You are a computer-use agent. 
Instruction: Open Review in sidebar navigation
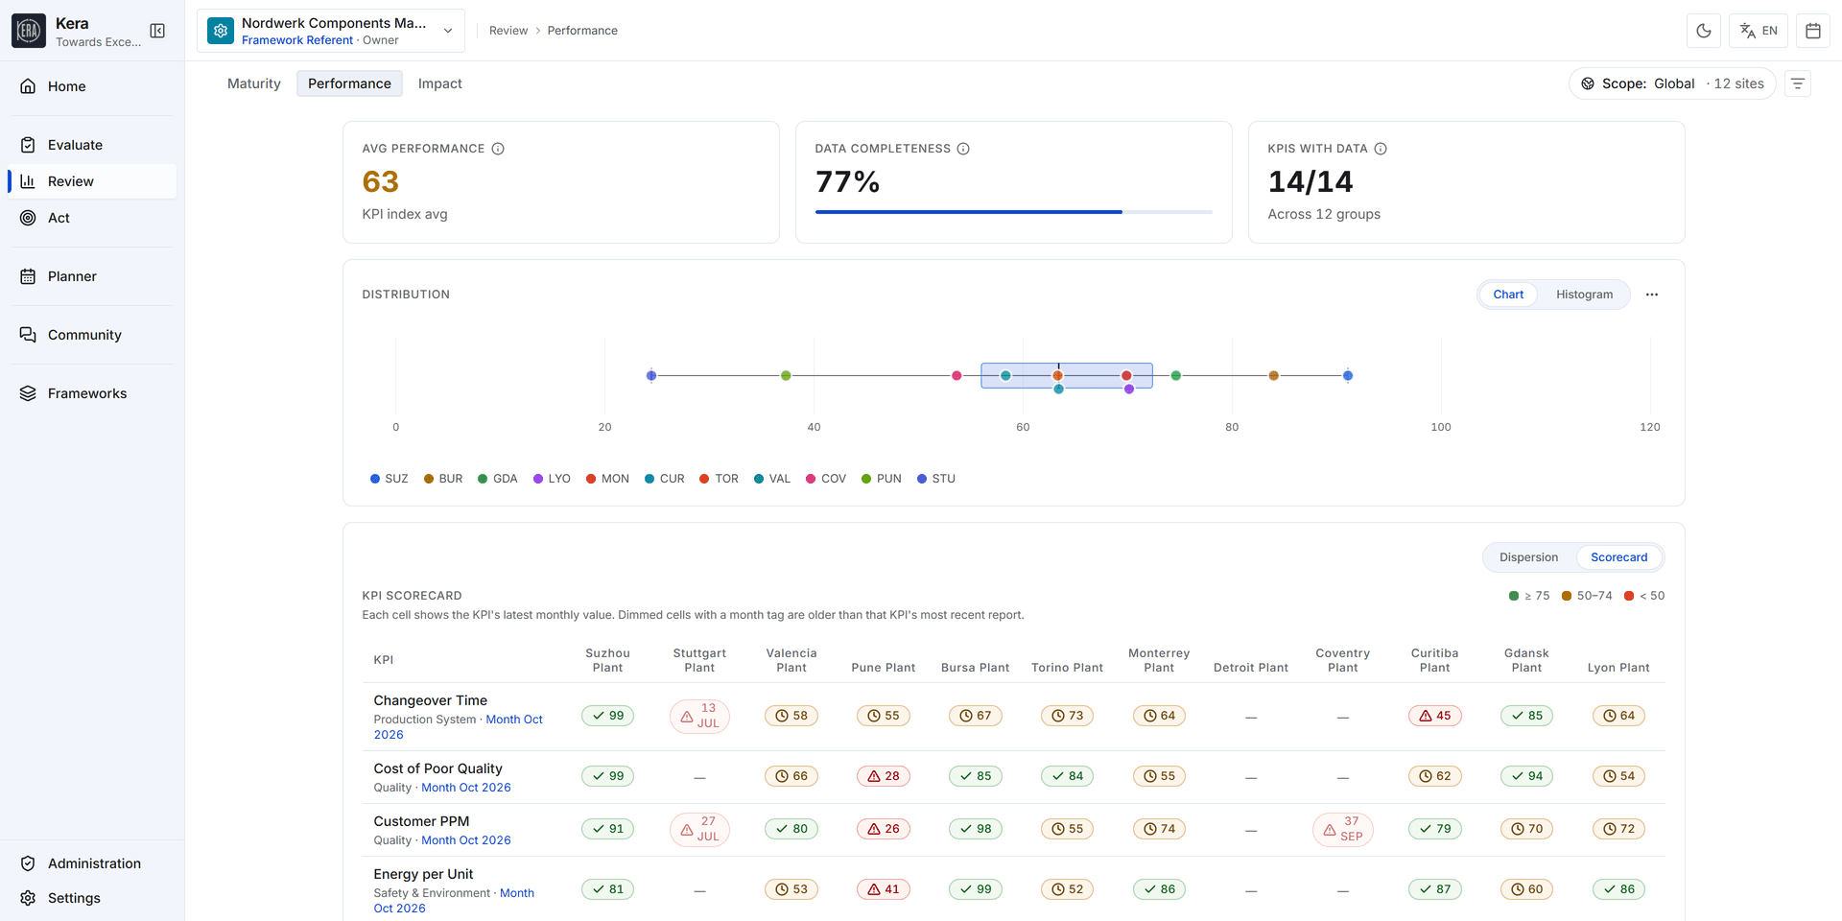pyautogui.click(x=92, y=181)
